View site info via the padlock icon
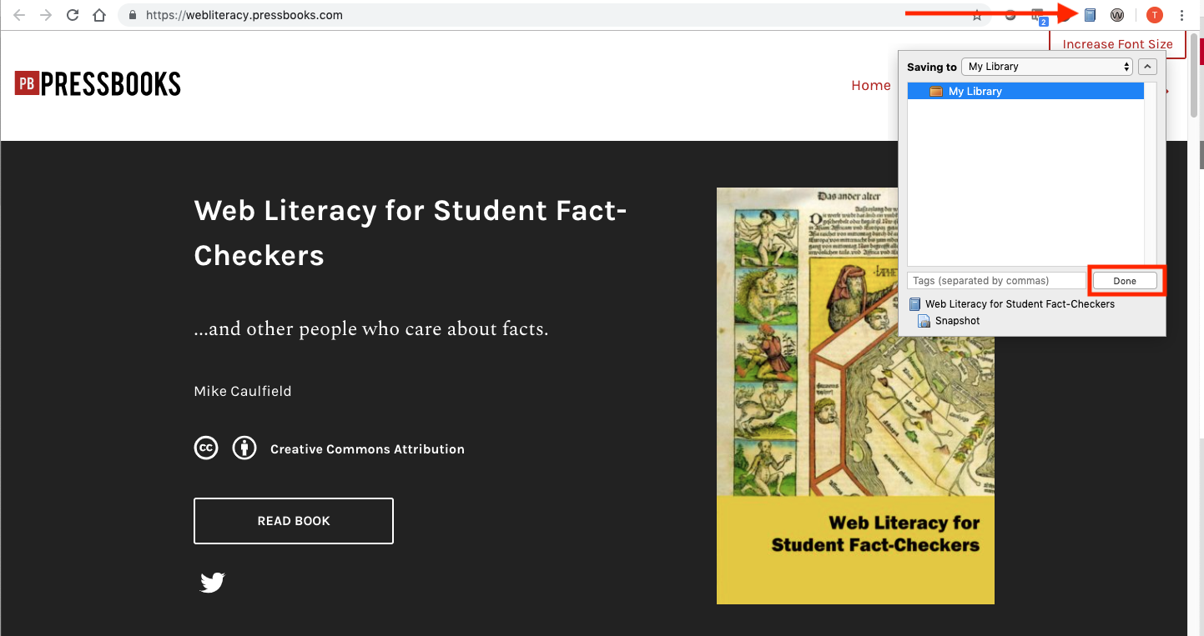1204x636 pixels. tap(133, 15)
